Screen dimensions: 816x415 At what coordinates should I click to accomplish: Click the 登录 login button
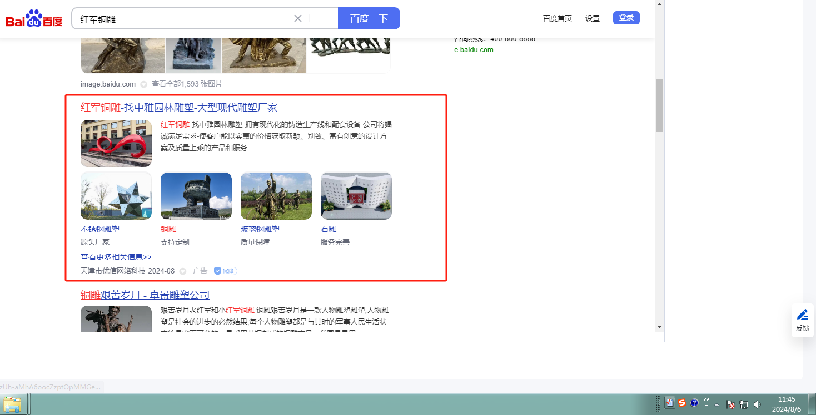click(626, 18)
